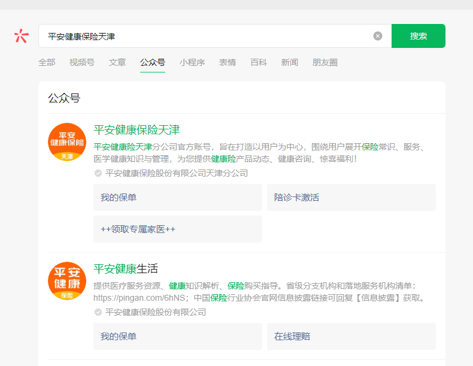Viewport: 473px width, 366px height.
Task: Click the description mentioning https://pingan.com/6hNS
Action: click(x=260, y=292)
